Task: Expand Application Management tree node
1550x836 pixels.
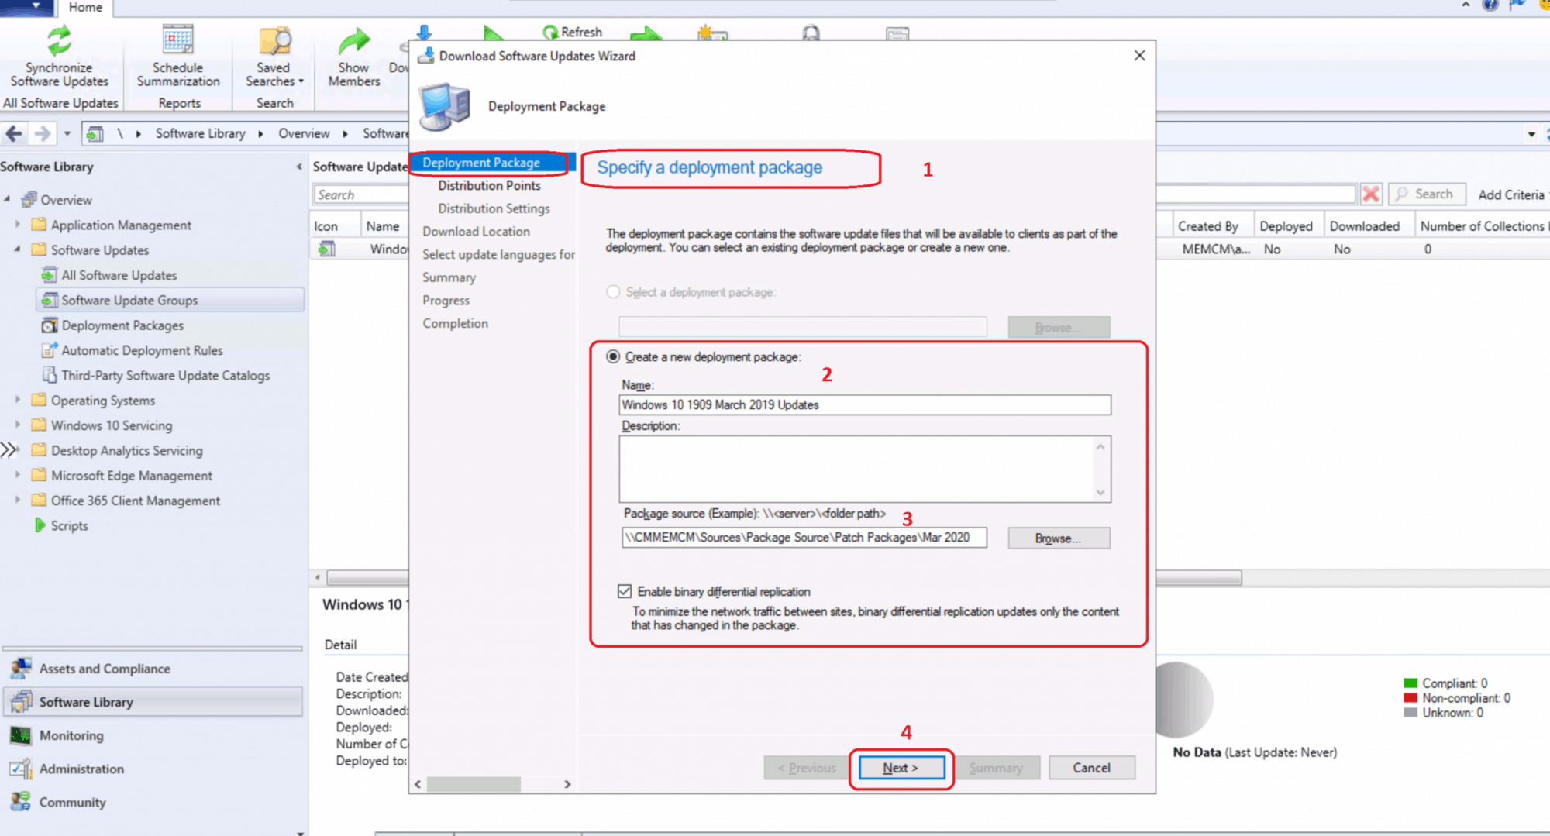Action: click(x=18, y=225)
